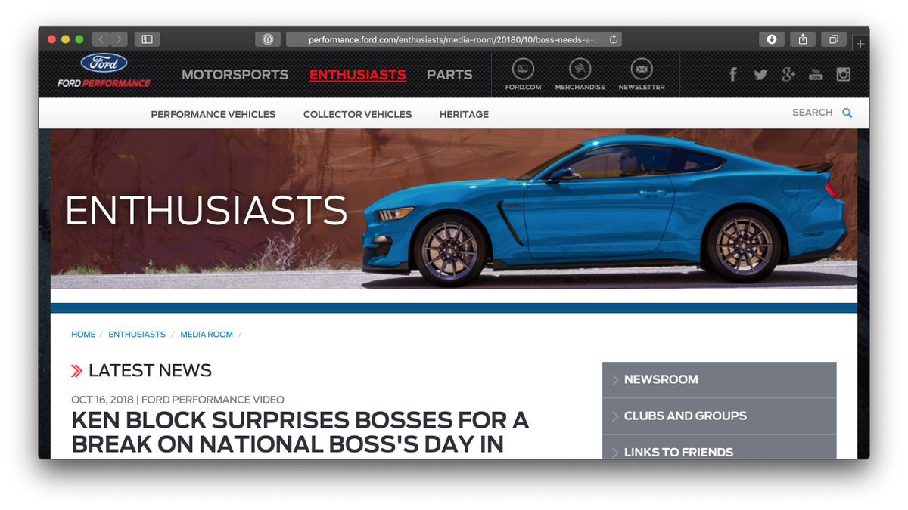Screen dimensions: 908x510
Task: Click the Facebook icon in header
Action: [x=732, y=74]
